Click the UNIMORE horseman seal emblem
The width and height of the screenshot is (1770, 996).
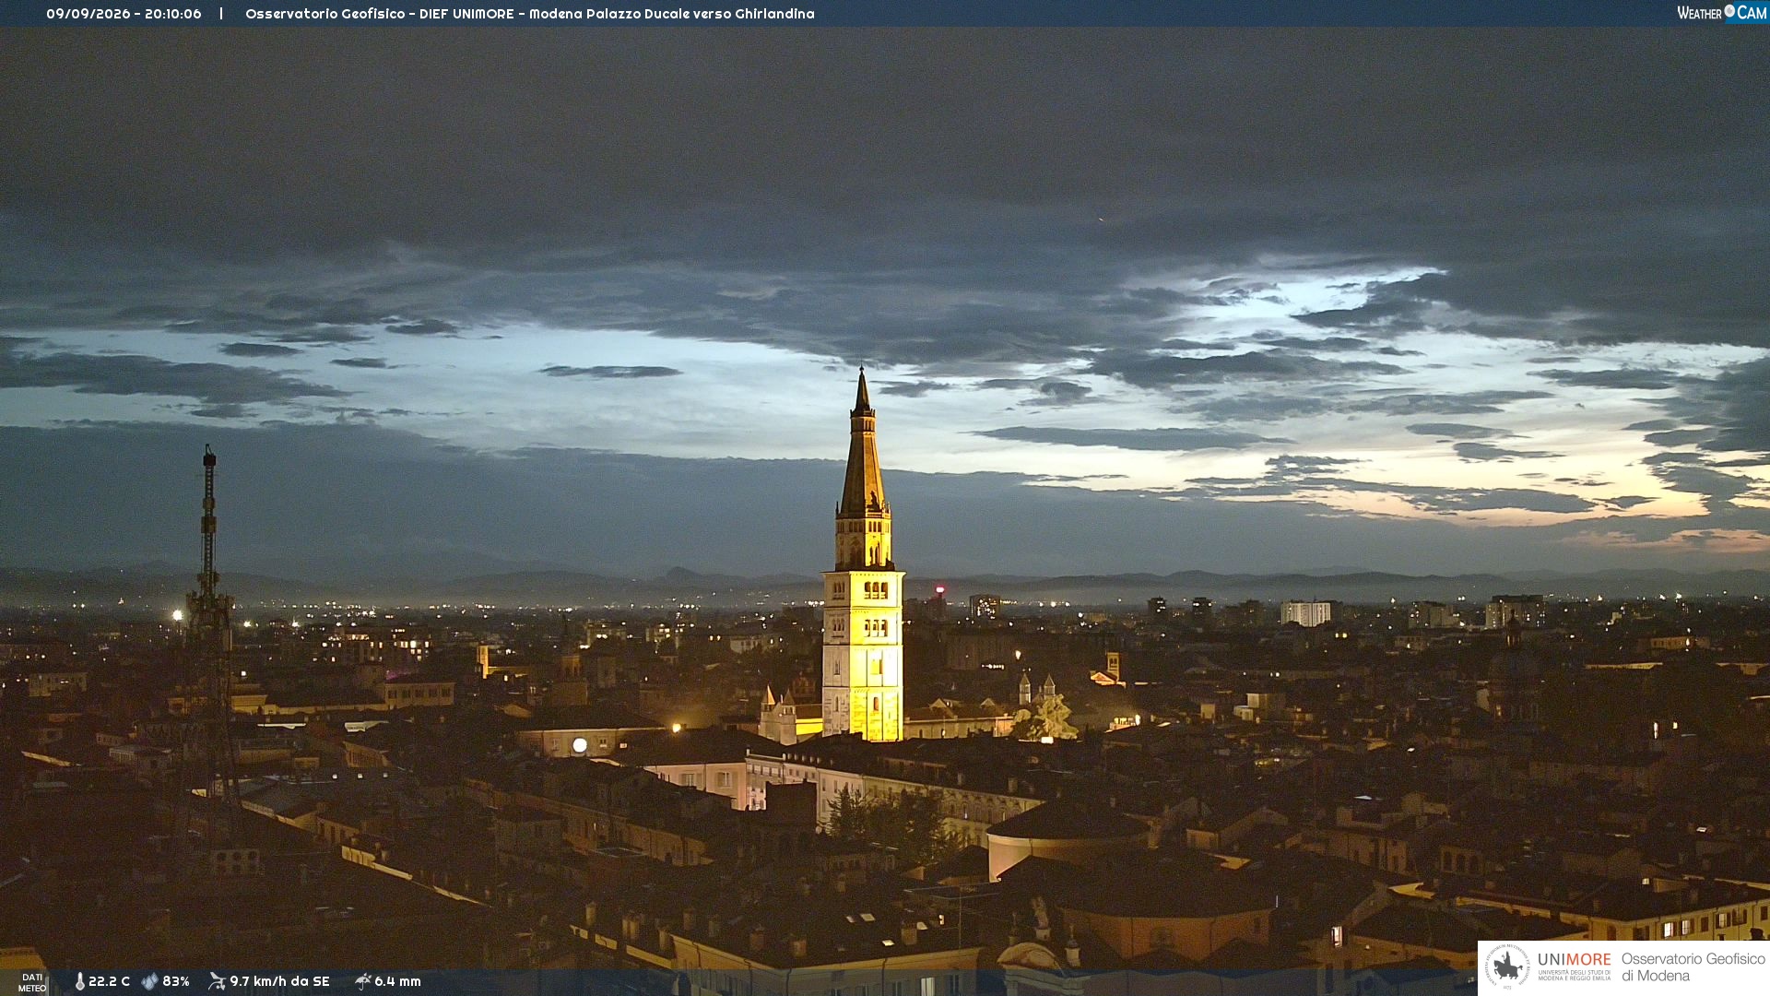(1507, 966)
